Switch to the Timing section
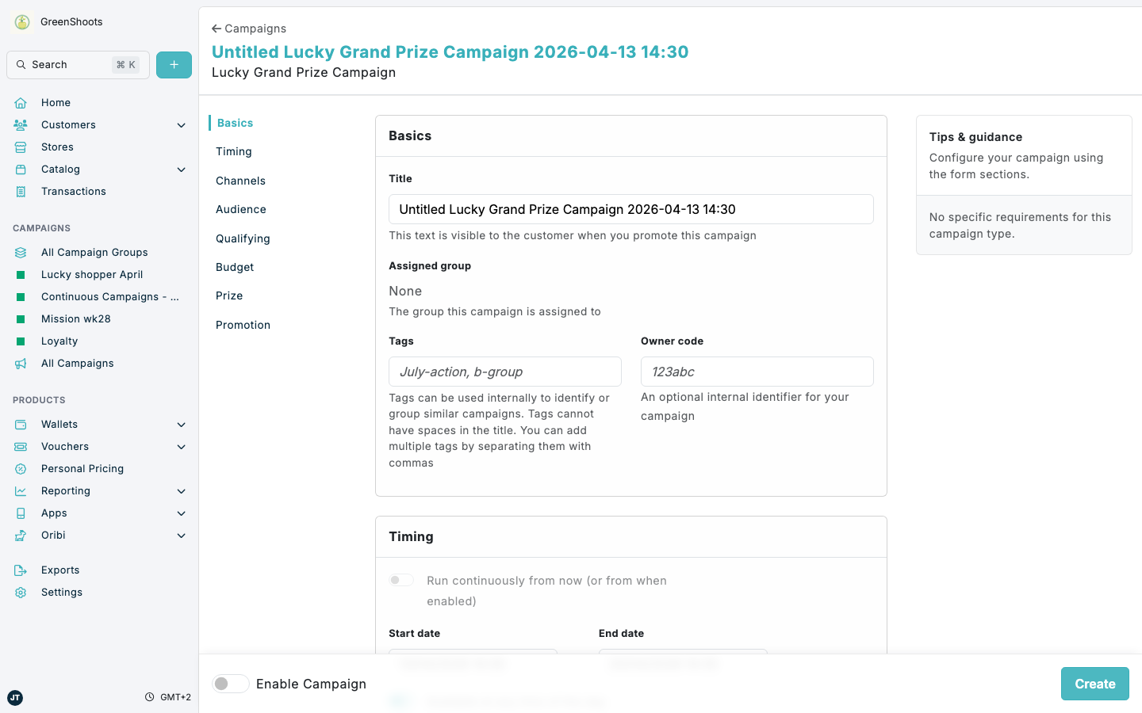Image resolution: width=1142 pixels, height=713 pixels. click(233, 151)
